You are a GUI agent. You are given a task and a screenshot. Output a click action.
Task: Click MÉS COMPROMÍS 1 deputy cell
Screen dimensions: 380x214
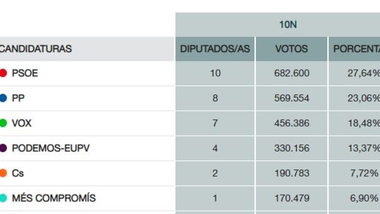click(215, 198)
